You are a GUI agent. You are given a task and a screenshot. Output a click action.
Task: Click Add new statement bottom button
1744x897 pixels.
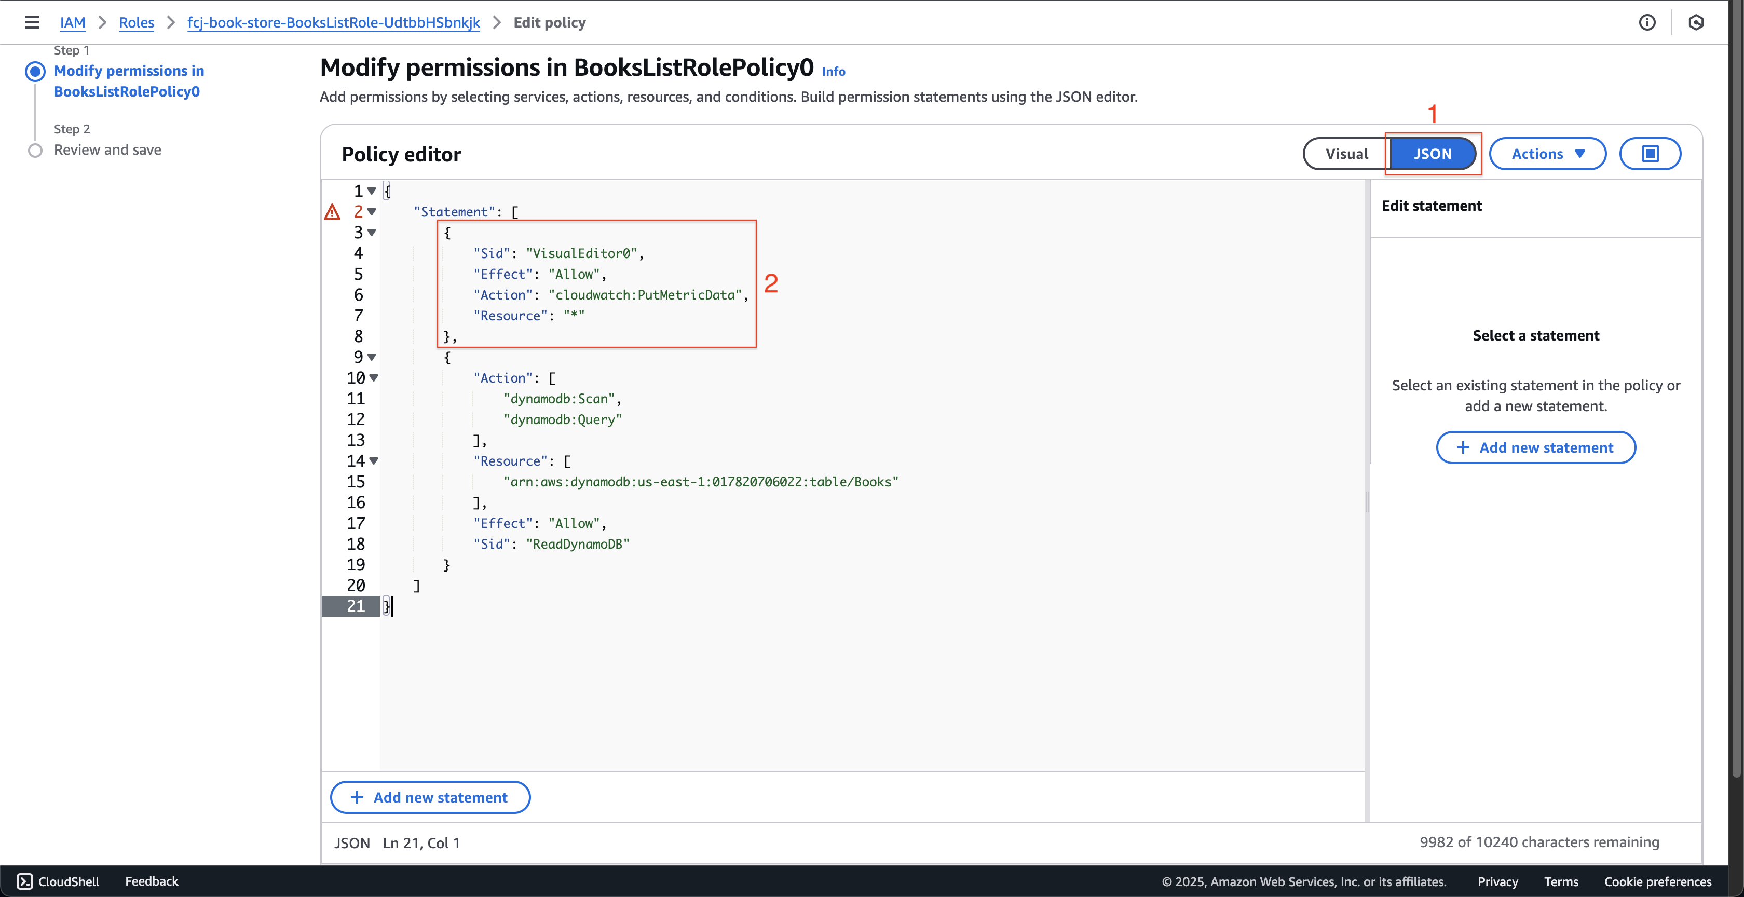pyautogui.click(x=430, y=797)
